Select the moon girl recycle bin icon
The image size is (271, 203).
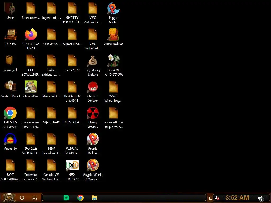tap(9, 60)
